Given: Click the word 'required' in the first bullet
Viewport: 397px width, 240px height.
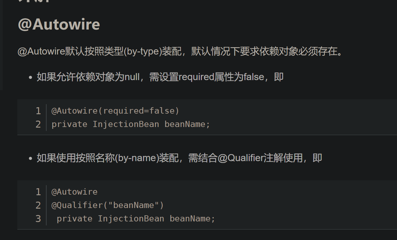Looking at the screenshot, I should click(x=196, y=77).
